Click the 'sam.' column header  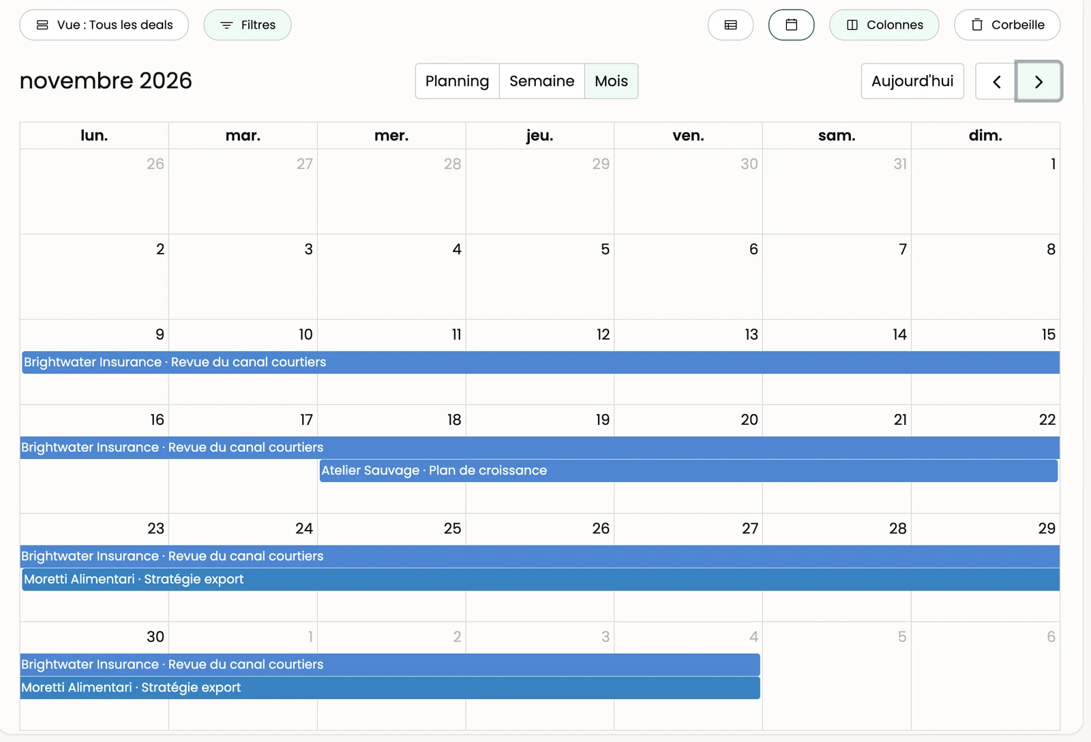pos(837,135)
